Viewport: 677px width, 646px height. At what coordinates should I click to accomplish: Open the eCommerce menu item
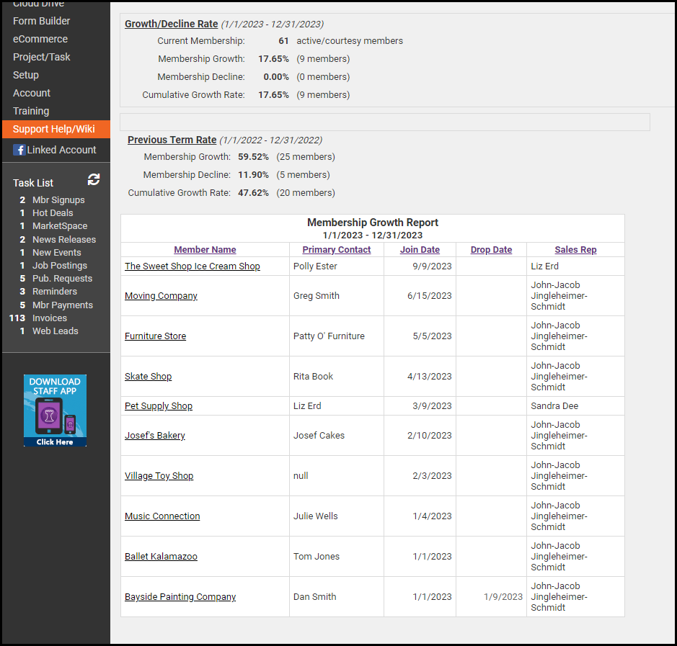click(x=40, y=39)
